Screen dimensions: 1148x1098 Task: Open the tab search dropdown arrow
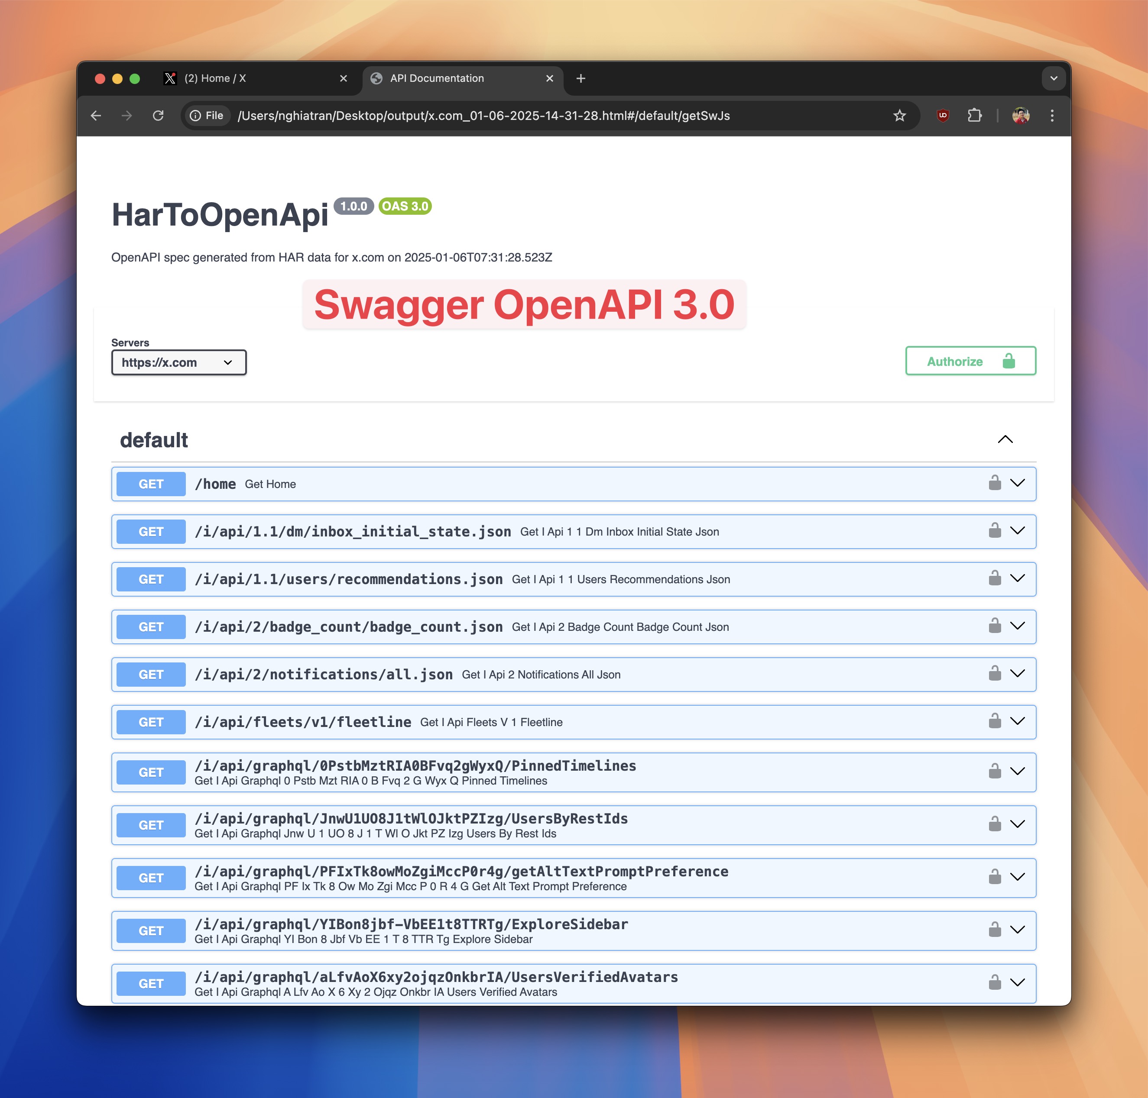1054,78
